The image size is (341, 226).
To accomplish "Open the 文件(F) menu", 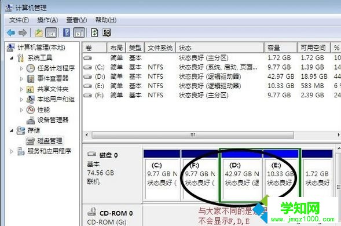I will (x=19, y=20).
